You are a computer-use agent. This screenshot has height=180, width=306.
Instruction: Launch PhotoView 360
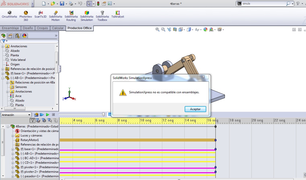tap(26, 16)
